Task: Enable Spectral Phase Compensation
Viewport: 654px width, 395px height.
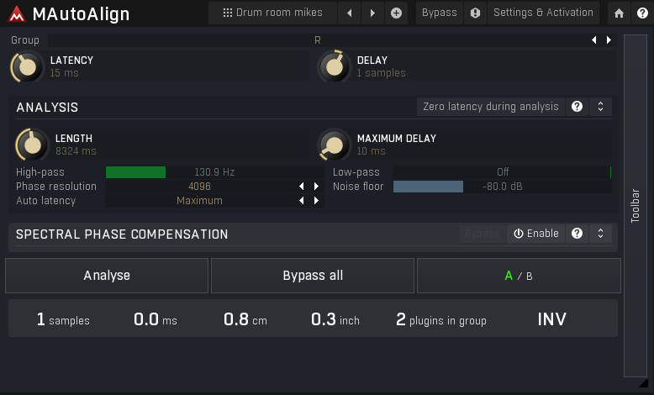Action: point(536,234)
